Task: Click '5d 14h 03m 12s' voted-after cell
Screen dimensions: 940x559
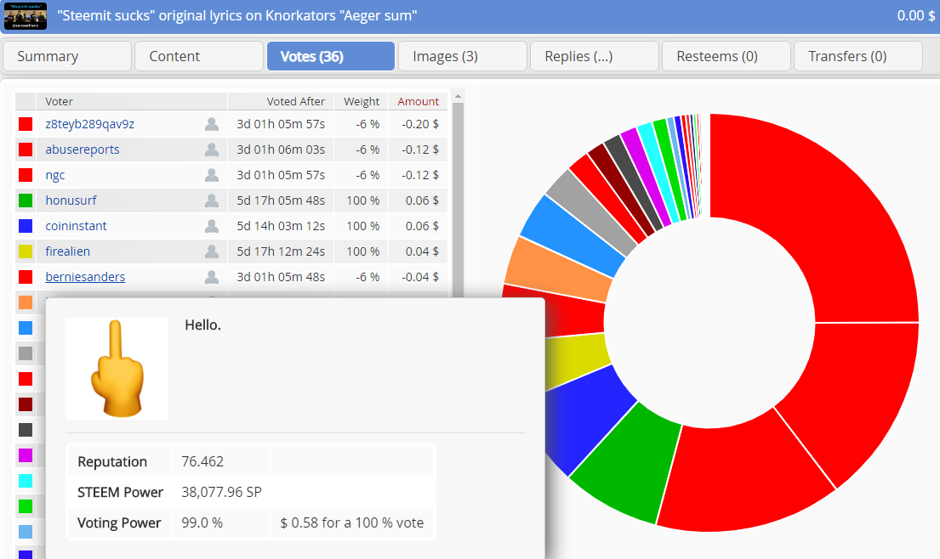Action: pyautogui.click(x=281, y=226)
